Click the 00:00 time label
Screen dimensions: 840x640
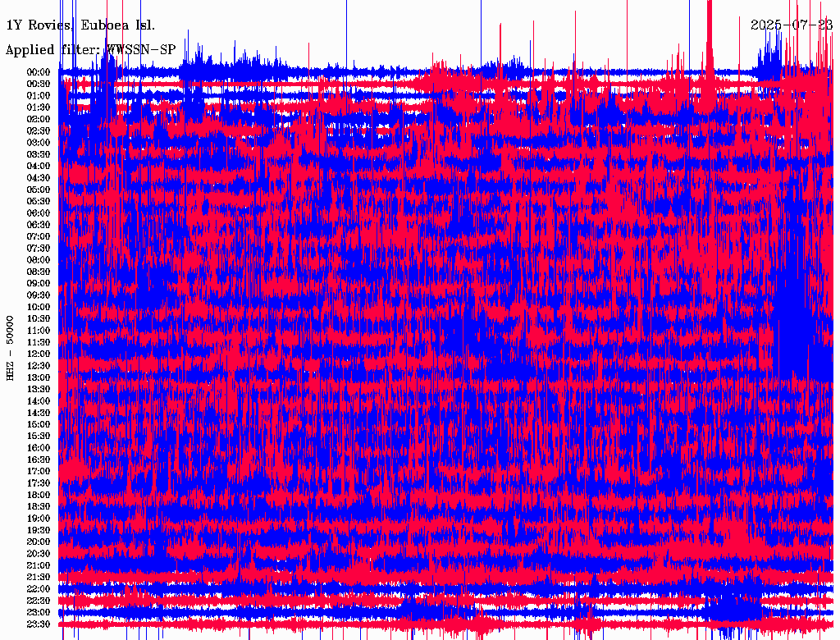pos(39,72)
